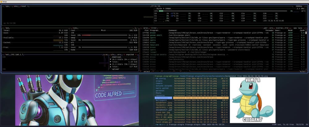Screen dimensions: 309x127
Task: Switch network interface enp42s0
Action: click(130, 54)
